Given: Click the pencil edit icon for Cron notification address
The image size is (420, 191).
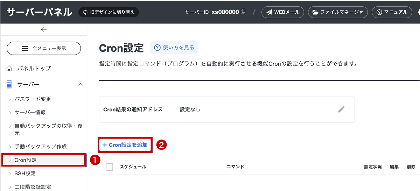Looking at the screenshot, I should (x=341, y=109).
